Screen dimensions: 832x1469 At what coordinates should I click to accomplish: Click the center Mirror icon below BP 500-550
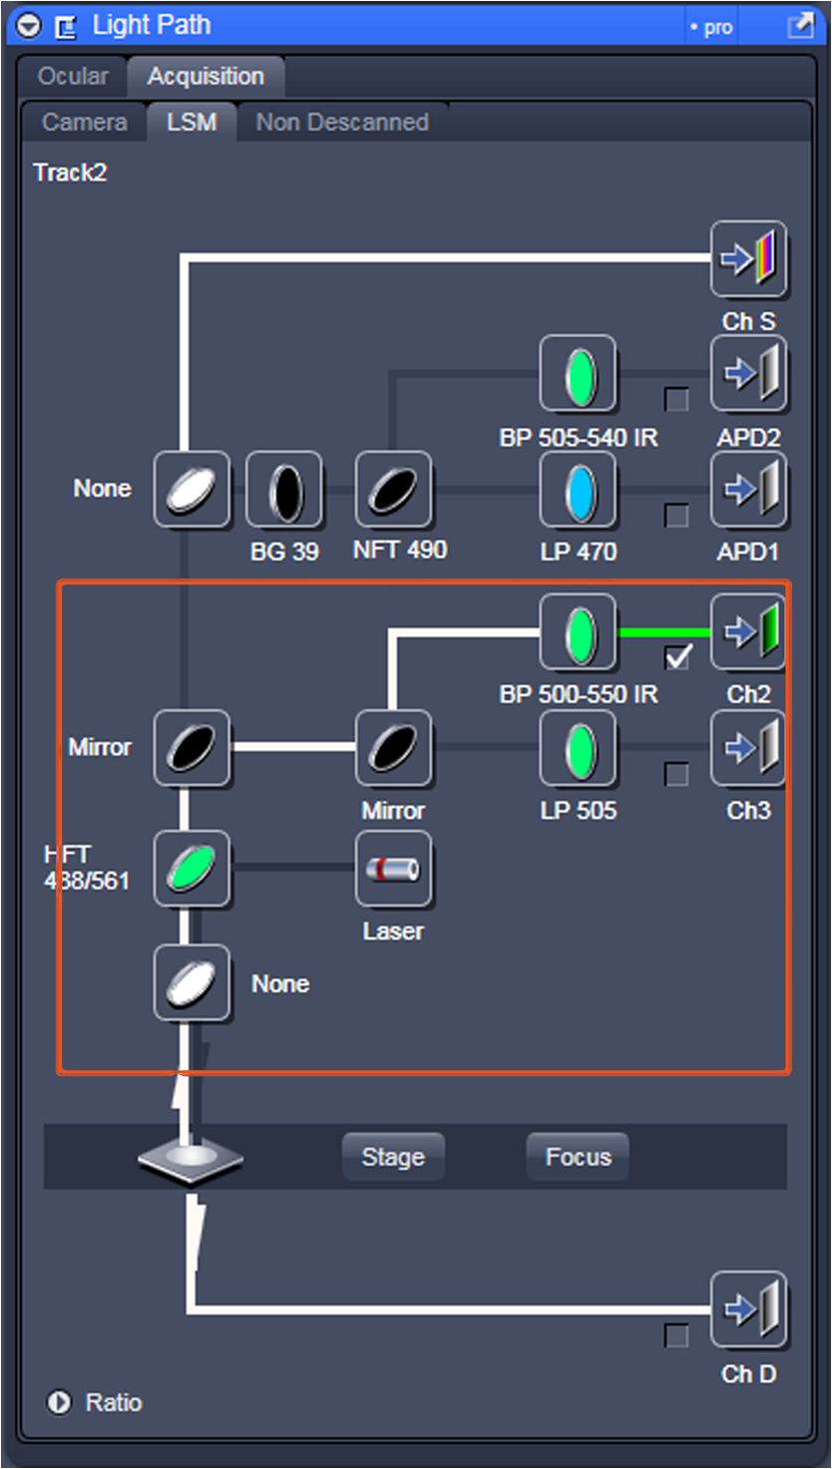coord(394,748)
